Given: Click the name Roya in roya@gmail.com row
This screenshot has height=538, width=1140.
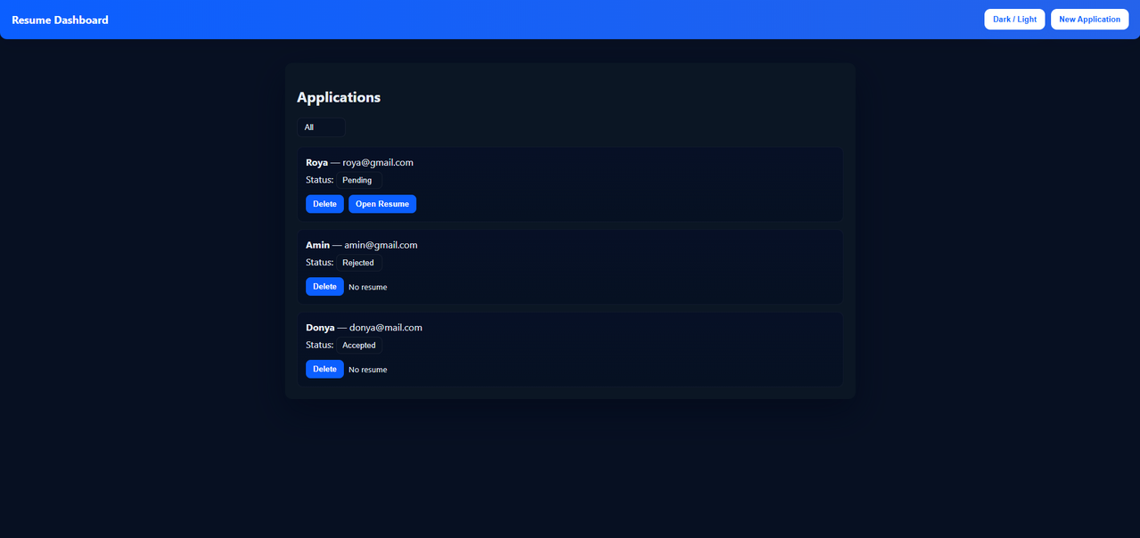Looking at the screenshot, I should click(316, 162).
